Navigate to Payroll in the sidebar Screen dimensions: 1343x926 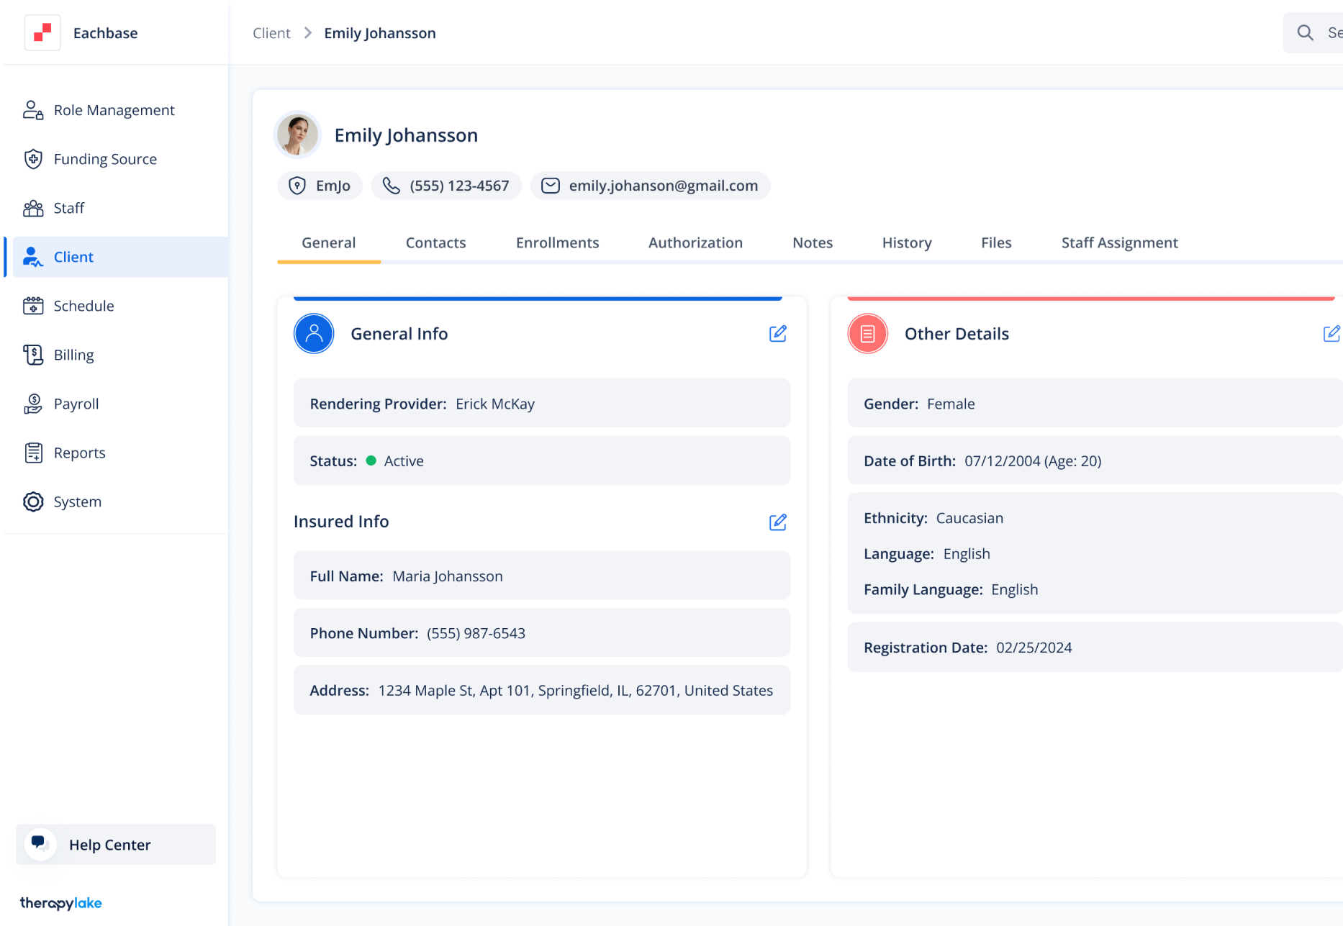tap(76, 404)
